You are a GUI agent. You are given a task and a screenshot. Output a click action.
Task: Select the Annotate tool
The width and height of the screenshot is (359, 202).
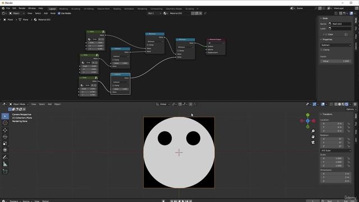click(x=5, y=157)
